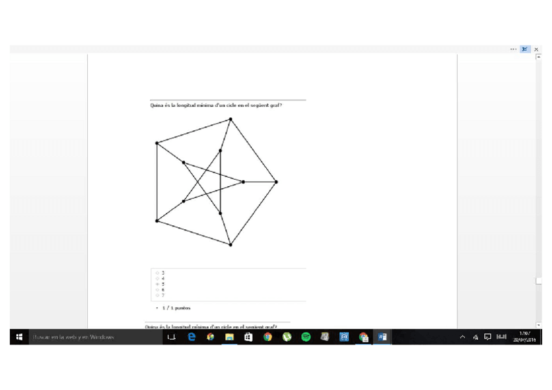This screenshot has height=390, width=552.
Task: Open the touch keyboard tray icon
Action: [x=501, y=337]
